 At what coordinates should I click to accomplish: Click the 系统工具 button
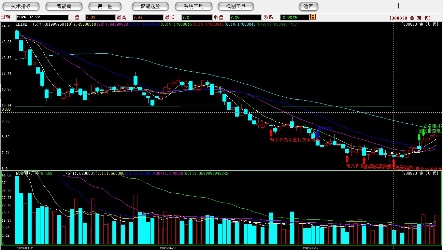193,6
